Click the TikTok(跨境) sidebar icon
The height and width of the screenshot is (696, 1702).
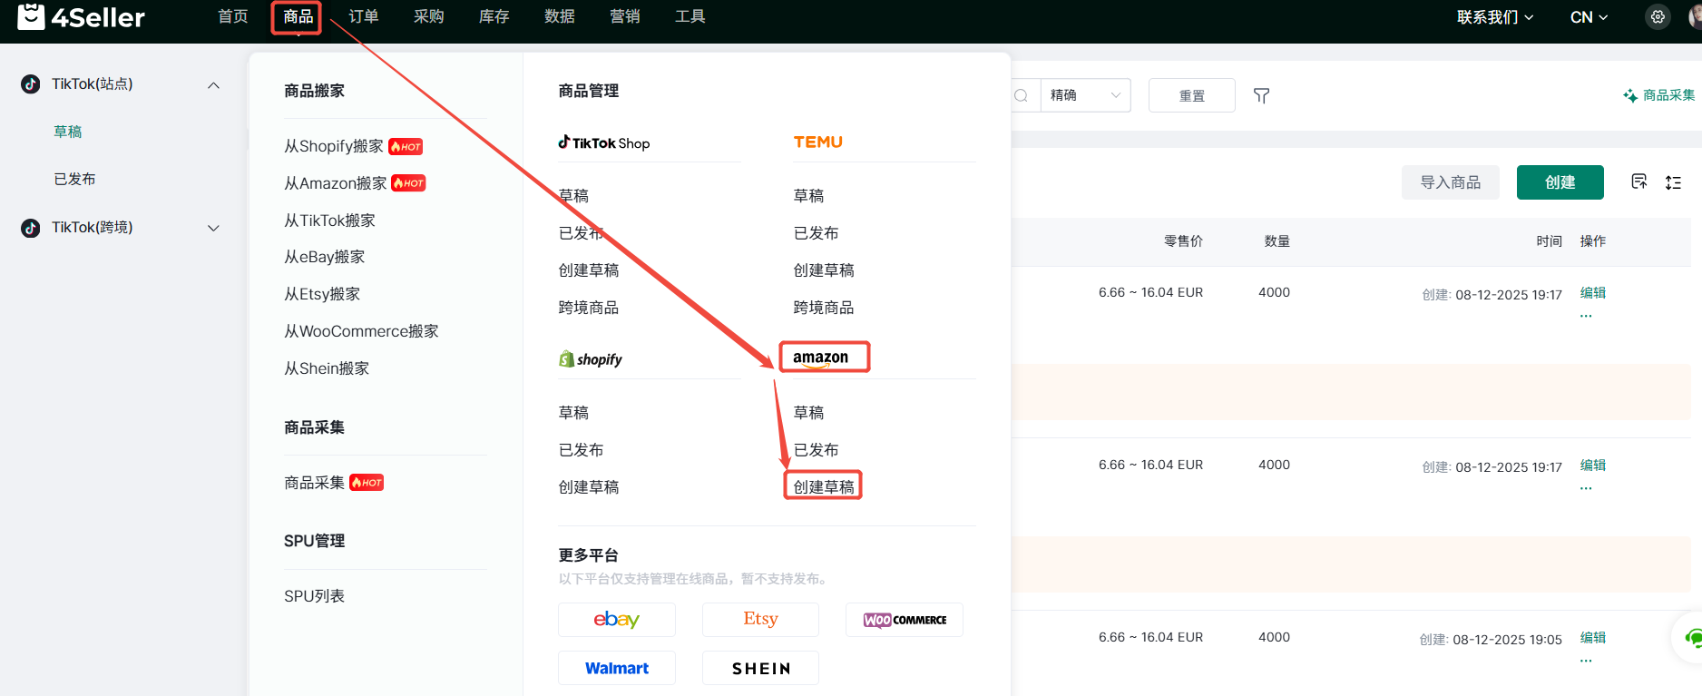31,228
